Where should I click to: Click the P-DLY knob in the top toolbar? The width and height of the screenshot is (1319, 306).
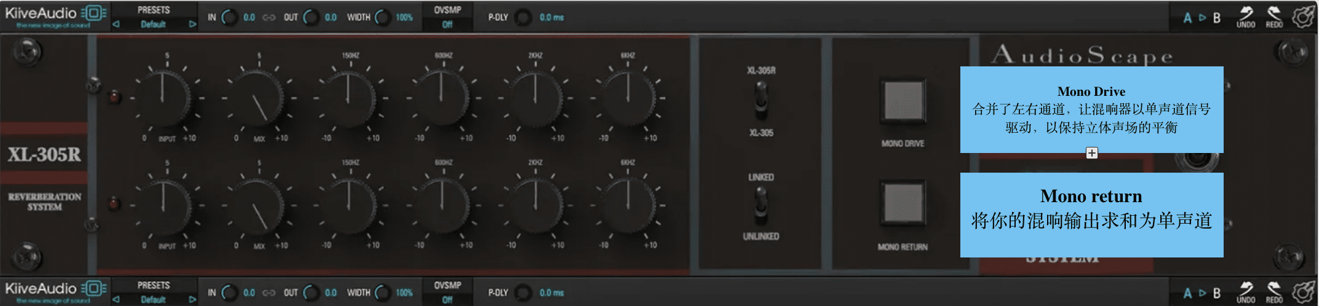coord(524,17)
